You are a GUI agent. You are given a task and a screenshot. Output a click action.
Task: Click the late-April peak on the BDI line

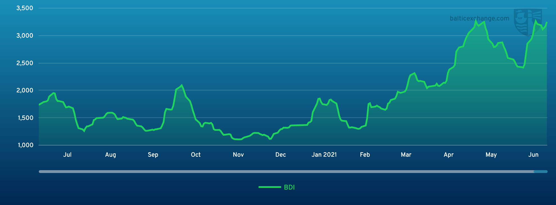(476, 20)
